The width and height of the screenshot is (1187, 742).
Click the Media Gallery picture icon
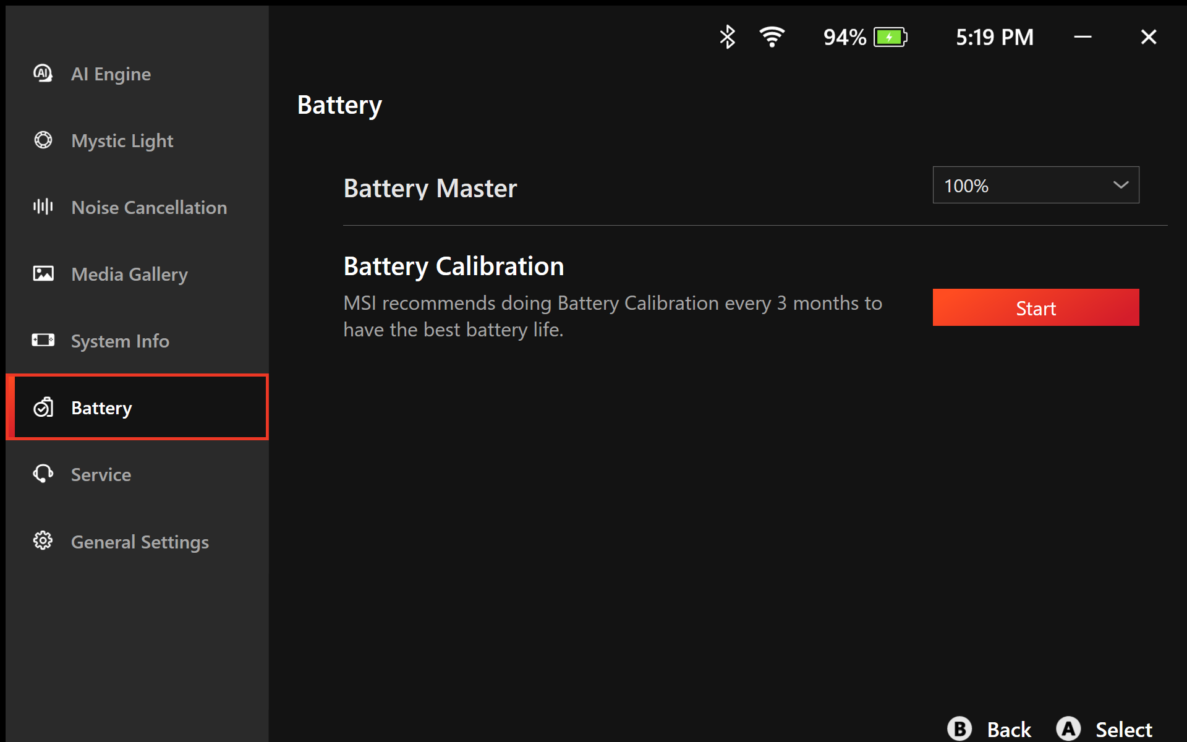43,273
